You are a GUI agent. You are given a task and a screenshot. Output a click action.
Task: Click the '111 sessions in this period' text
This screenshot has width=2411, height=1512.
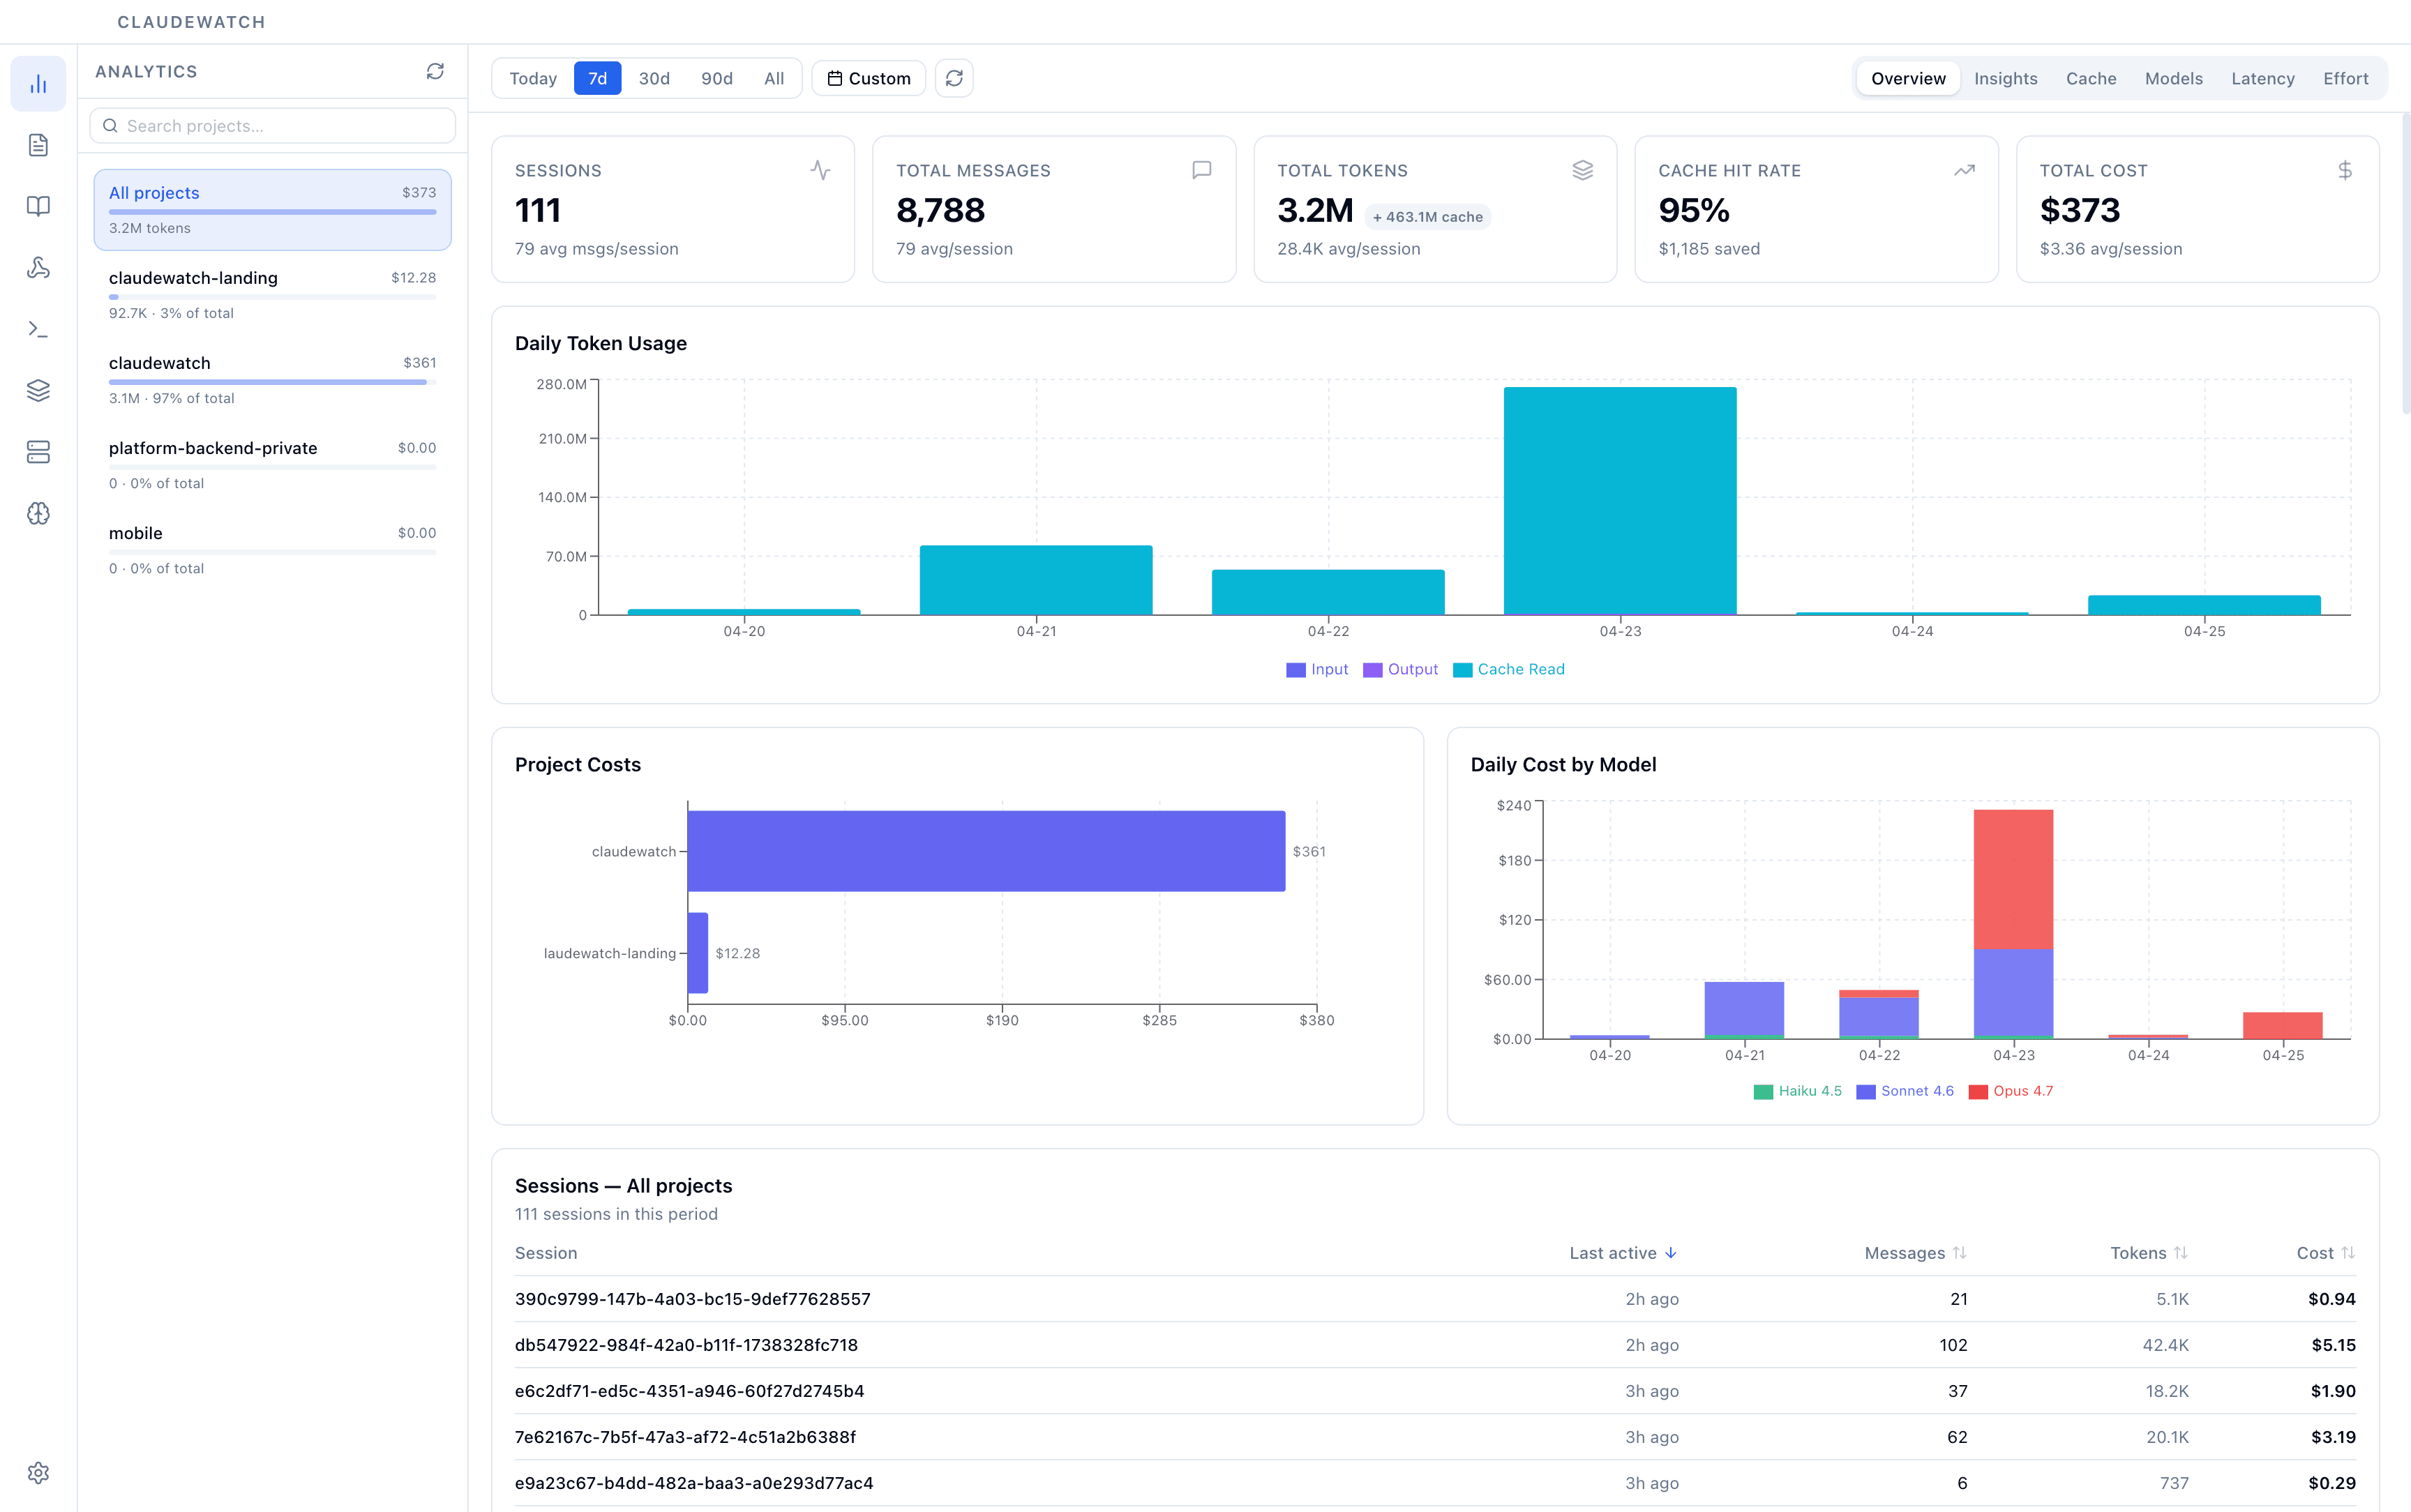(616, 1214)
